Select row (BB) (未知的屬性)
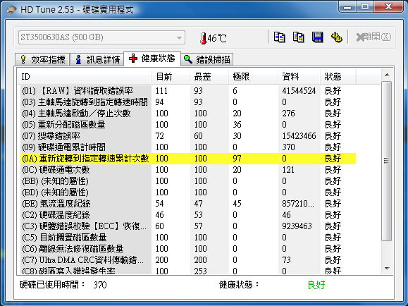This screenshot has width=408, height=306. (188, 181)
